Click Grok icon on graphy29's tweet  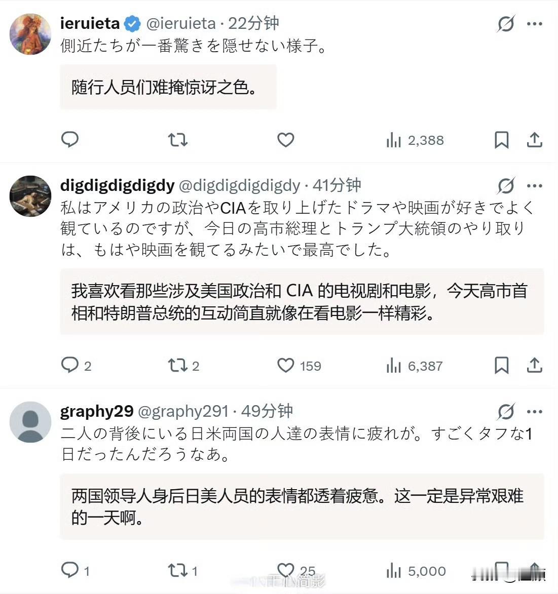point(506,412)
